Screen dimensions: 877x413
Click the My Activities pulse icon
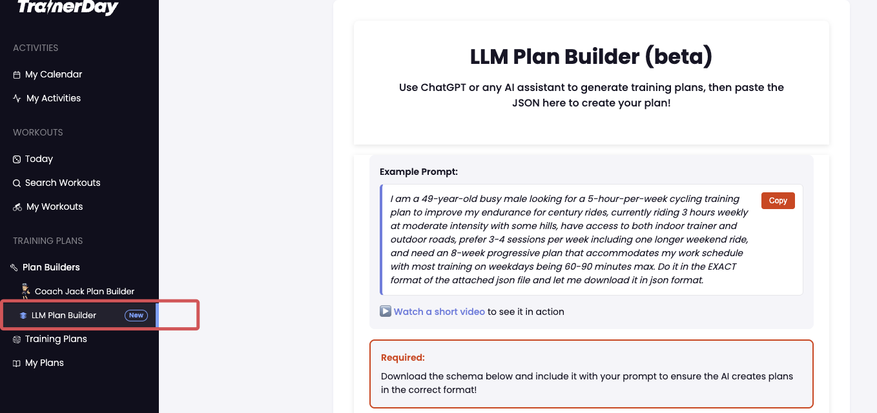coord(17,99)
